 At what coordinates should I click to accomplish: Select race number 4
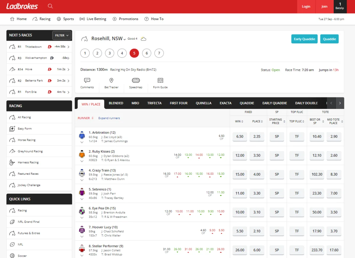122,53
